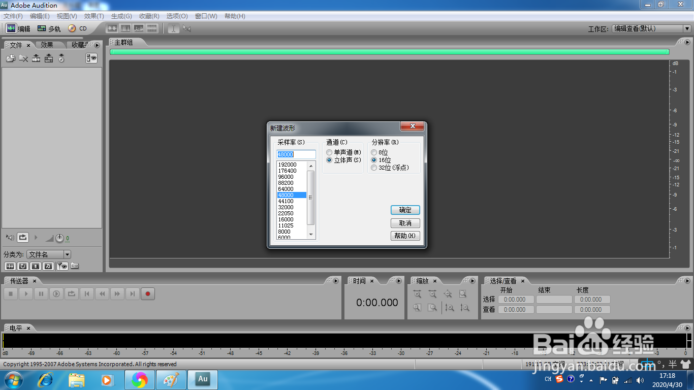
Task: Open the 效果(T) menu
Action: click(x=94, y=16)
